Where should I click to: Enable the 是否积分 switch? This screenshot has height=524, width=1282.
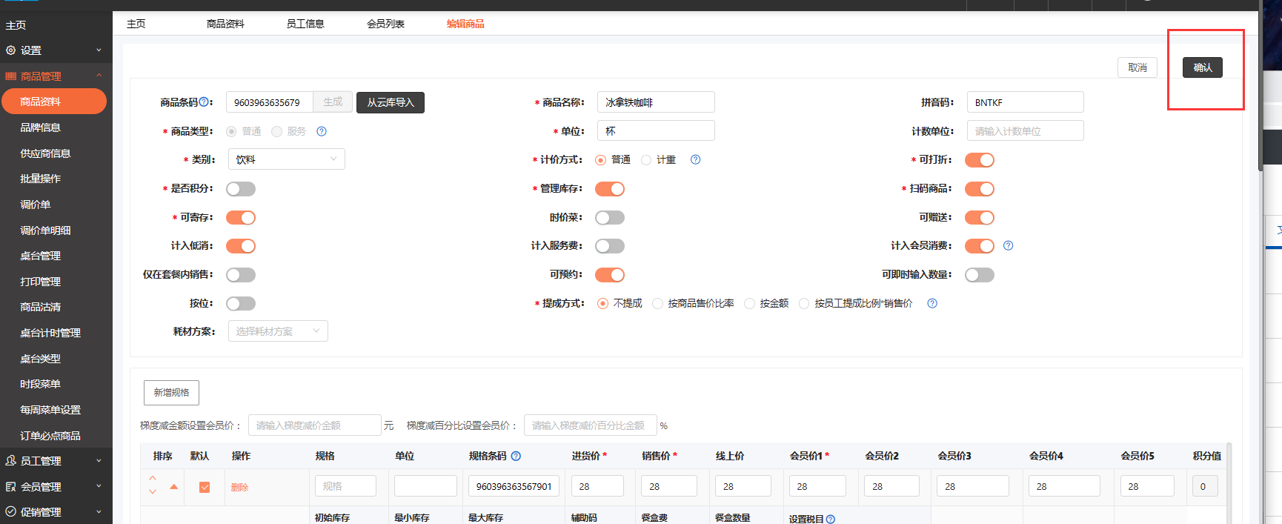coord(241,189)
